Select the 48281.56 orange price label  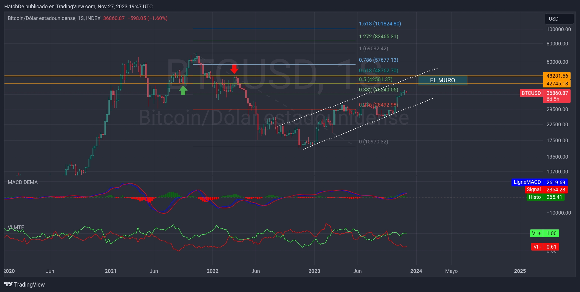(x=557, y=76)
